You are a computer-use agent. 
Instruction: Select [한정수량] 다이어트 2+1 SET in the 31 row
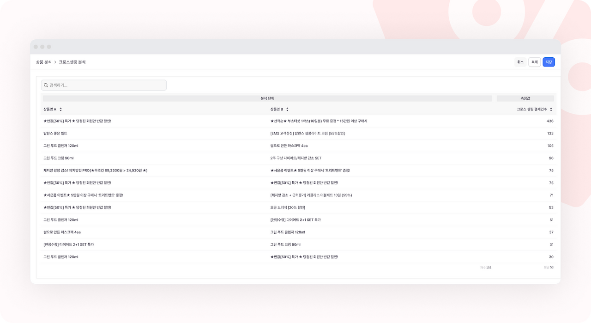tap(68, 244)
